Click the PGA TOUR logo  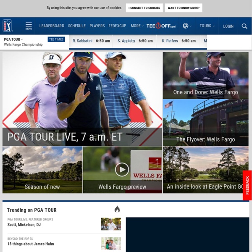(7, 26)
